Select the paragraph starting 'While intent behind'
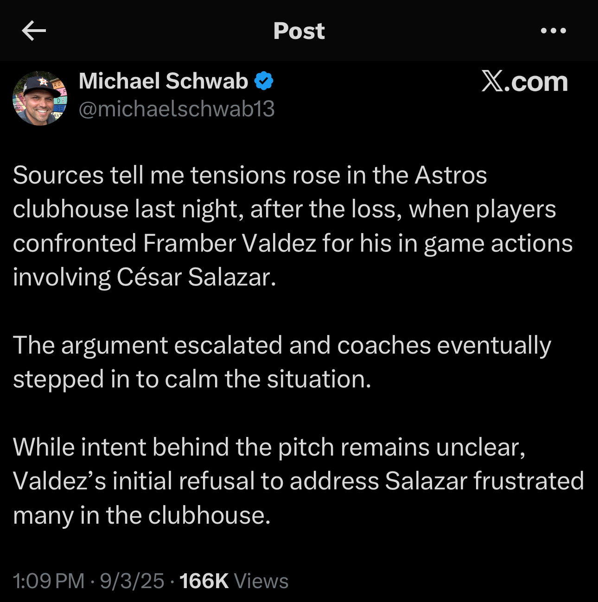598x602 pixels. coord(299,481)
